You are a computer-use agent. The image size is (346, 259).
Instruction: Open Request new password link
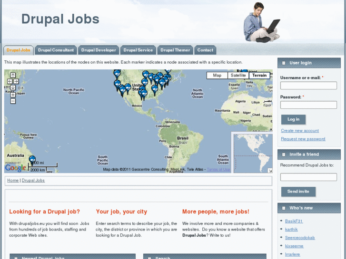(x=303, y=139)
